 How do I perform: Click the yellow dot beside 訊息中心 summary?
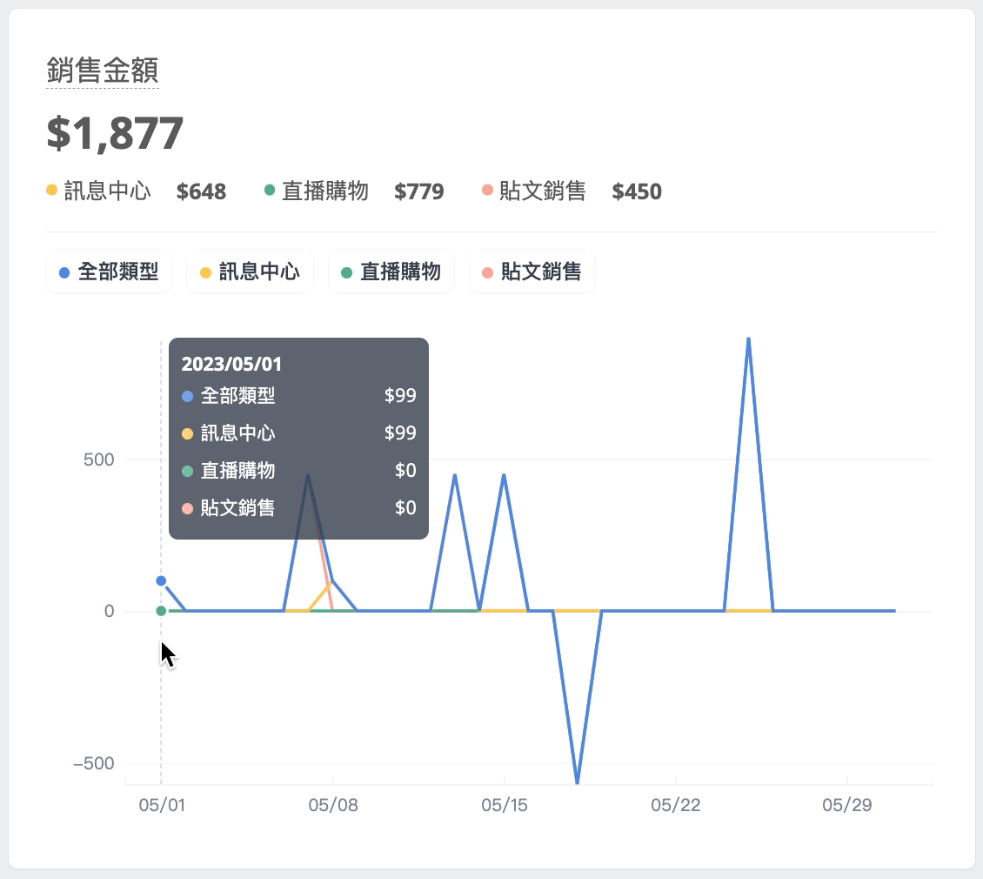[52, 190]
